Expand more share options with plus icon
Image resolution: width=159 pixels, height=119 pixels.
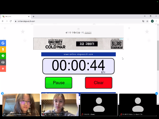[3, 69]
